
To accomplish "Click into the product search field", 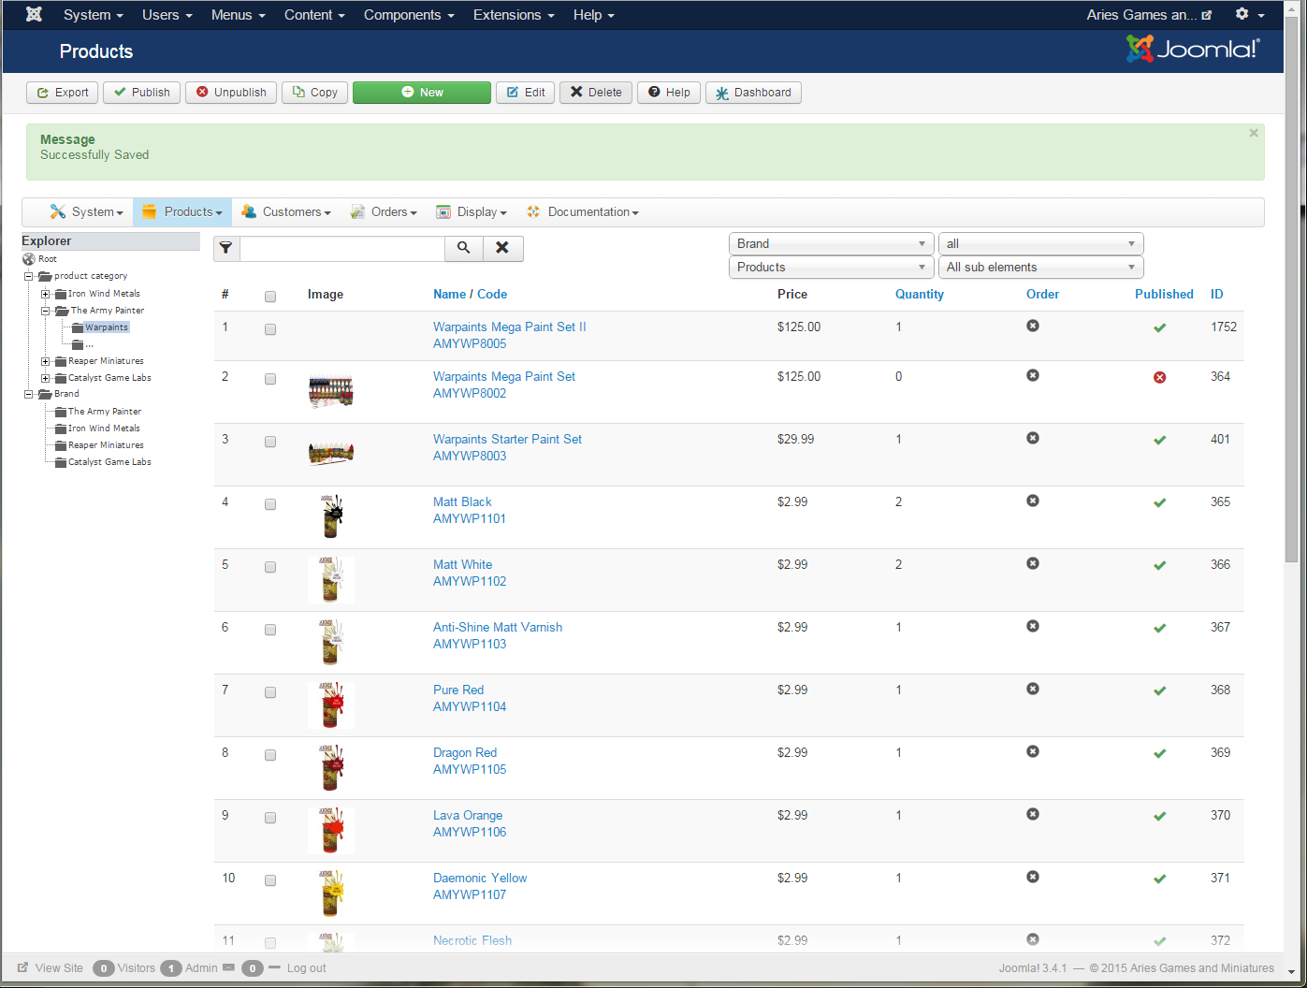I will (342, 248).
